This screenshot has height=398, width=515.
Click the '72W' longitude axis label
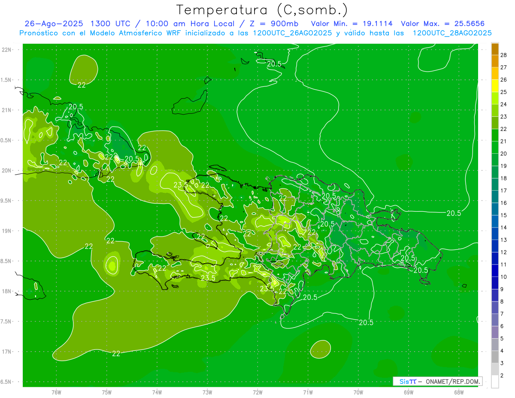point(257,392)
